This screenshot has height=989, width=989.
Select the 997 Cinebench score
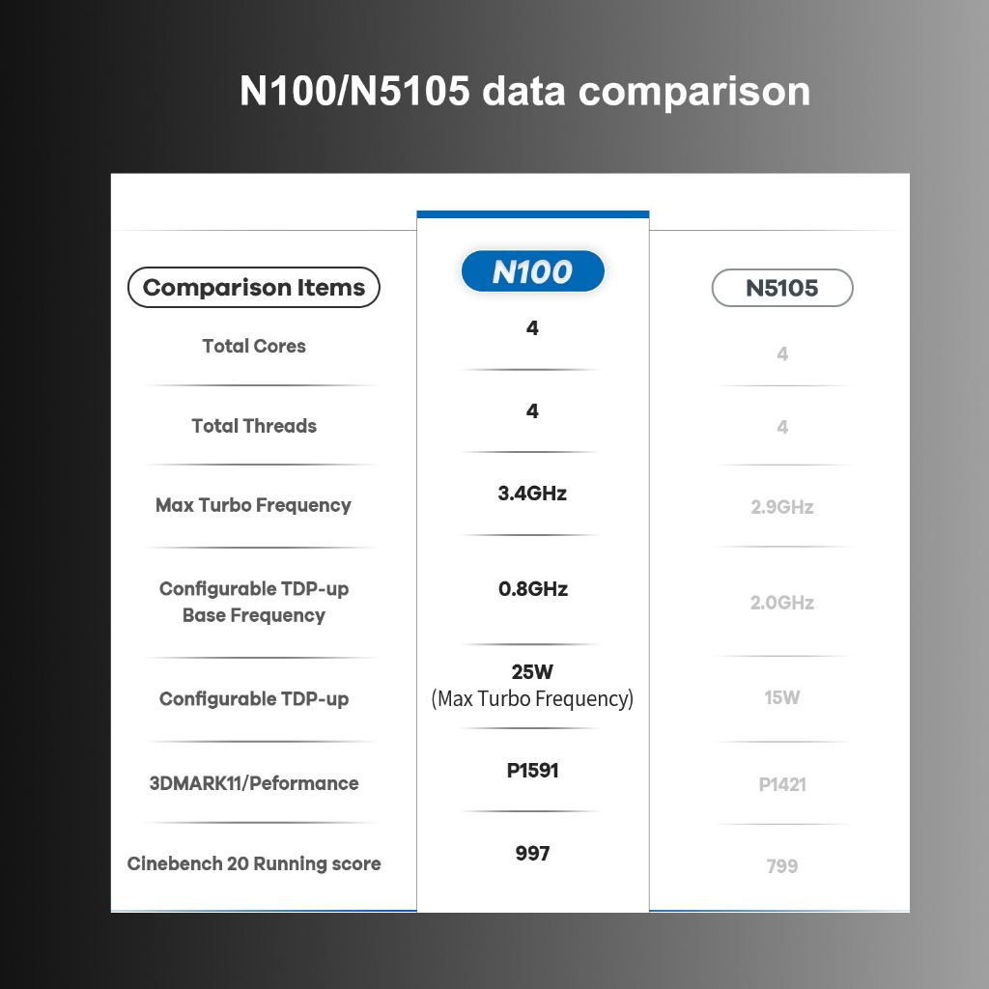pos(532,854)
